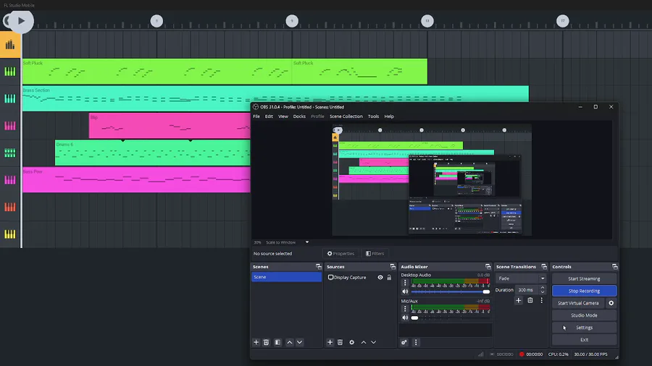Pop out the Audio Mixer dock

click(488, 266)
